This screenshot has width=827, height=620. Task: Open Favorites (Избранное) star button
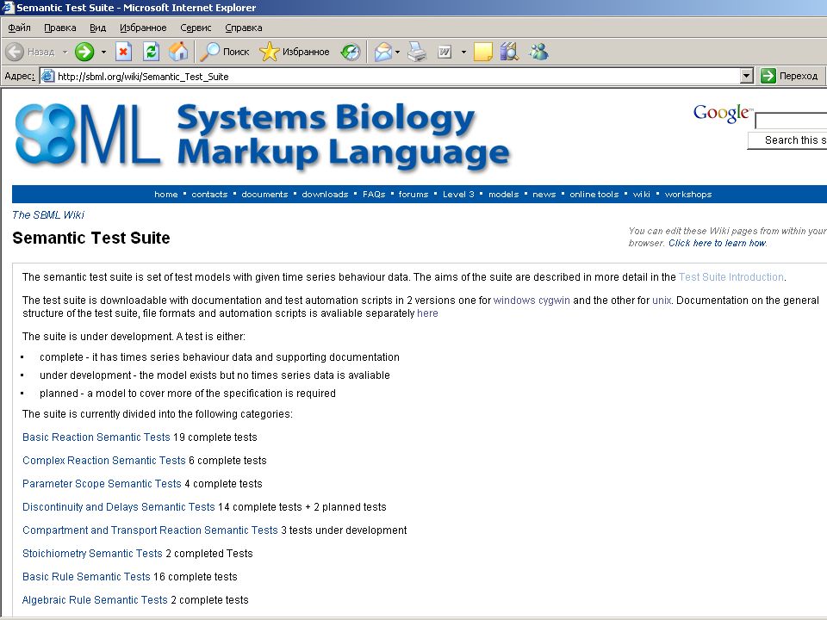tap(295, 52)
